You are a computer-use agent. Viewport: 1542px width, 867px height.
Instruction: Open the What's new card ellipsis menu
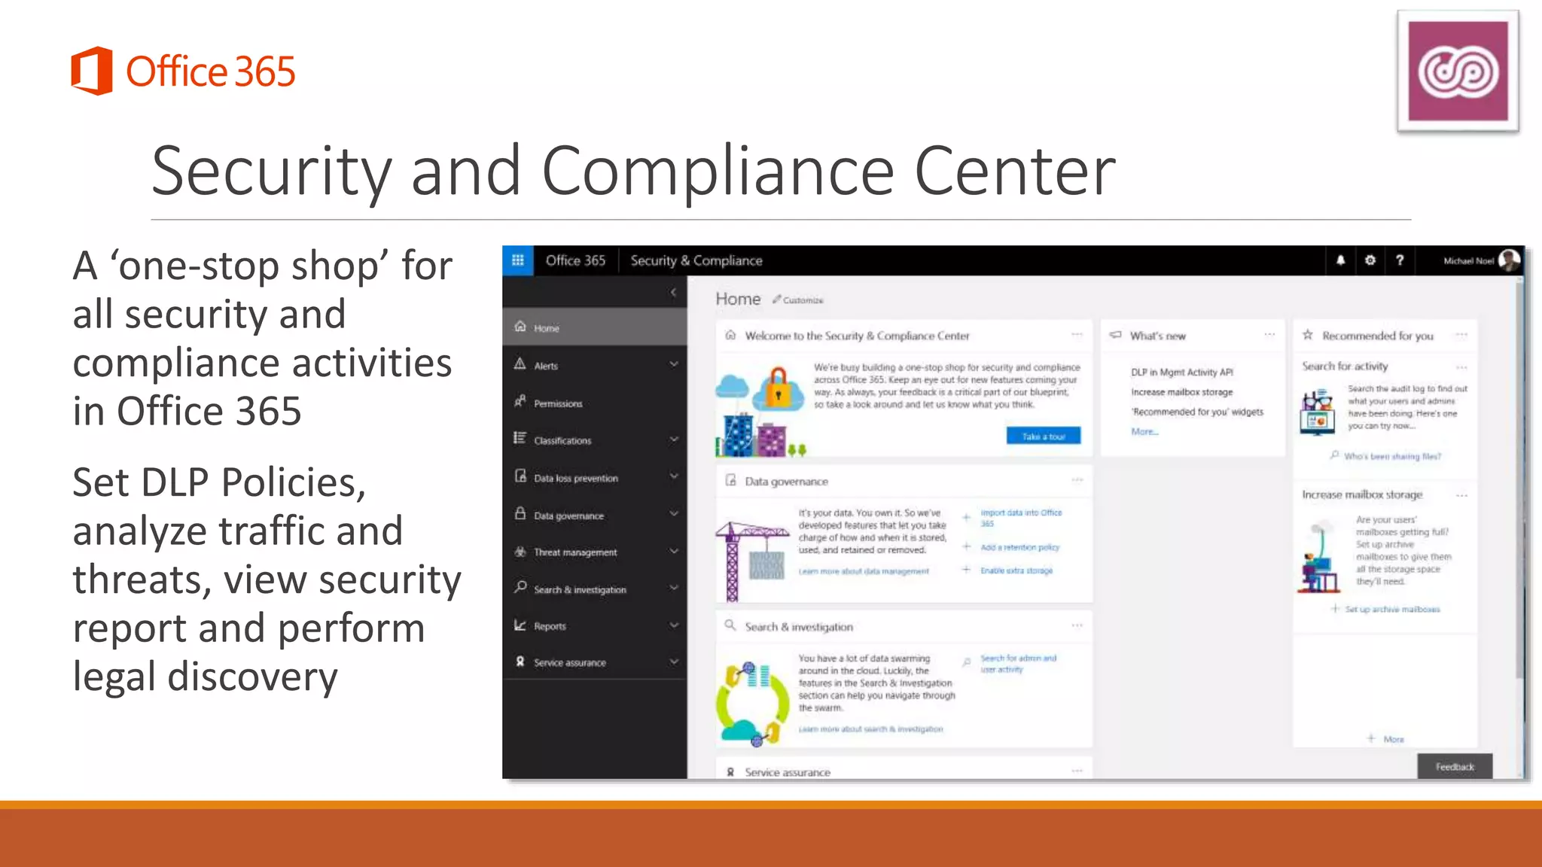click(x=1269, y=335)
